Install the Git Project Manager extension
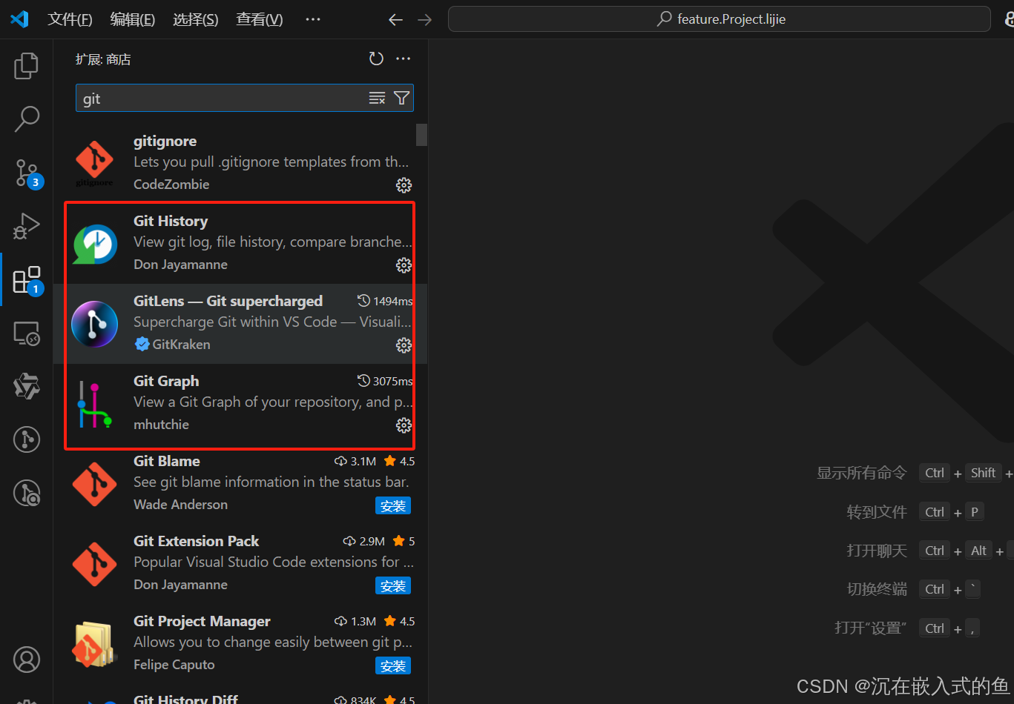The image size is (1014, 704). pyautogui.click(x=392, y=666)
